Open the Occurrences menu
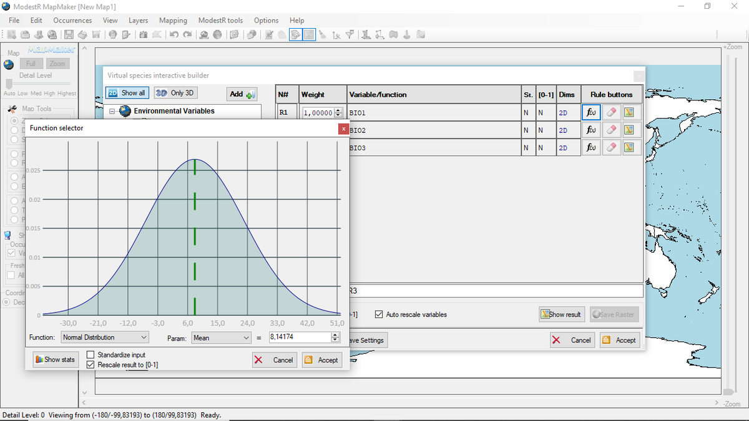Viewport: 749px width, 421px height. click(72, 20)
